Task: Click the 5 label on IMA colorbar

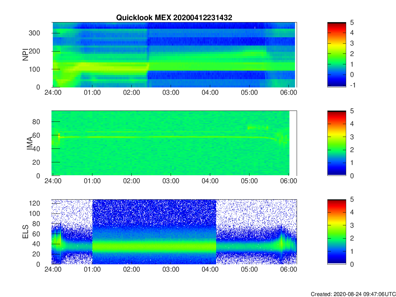Action: pos(352,111)
